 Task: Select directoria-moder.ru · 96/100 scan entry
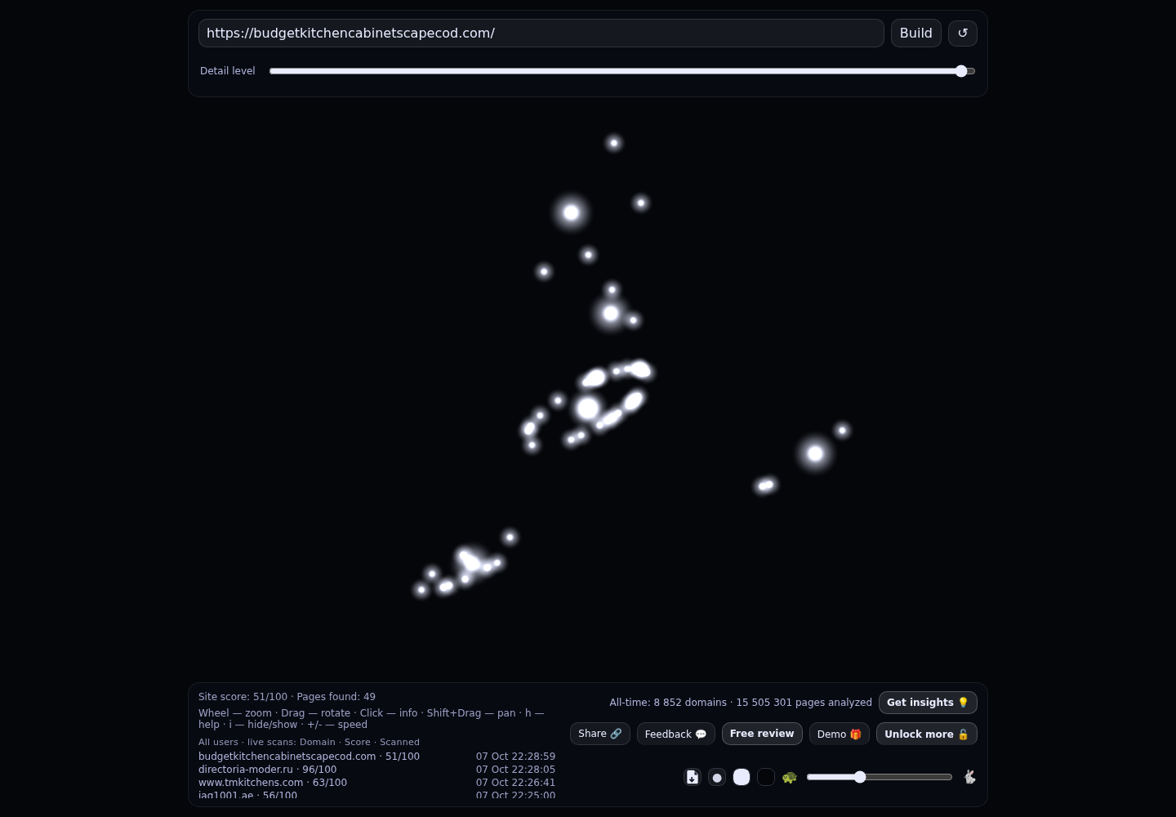268,770
